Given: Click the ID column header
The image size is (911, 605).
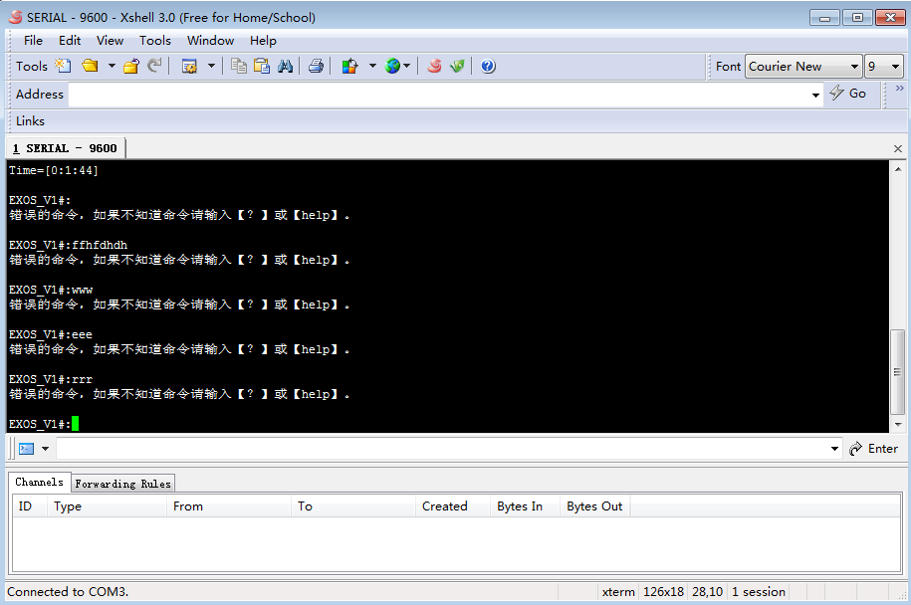Looking at the screenshot, I should pyautogui.click(x=30, y=506).
